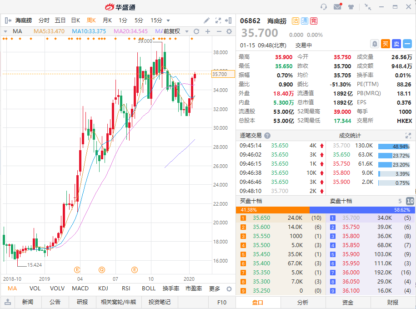Switch chart to 日K daily candles
Screen dimensions: 416x309
tap(75, 20)
